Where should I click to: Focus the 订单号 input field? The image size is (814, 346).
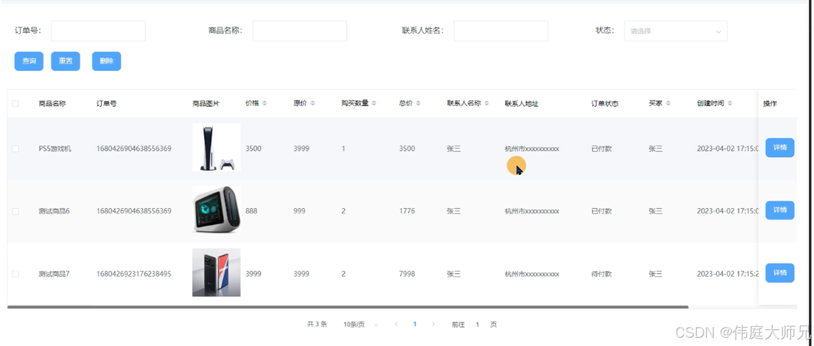98,31
